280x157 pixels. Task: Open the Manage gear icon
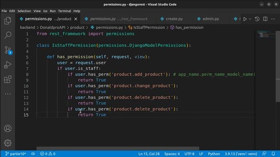pos(8,143)
